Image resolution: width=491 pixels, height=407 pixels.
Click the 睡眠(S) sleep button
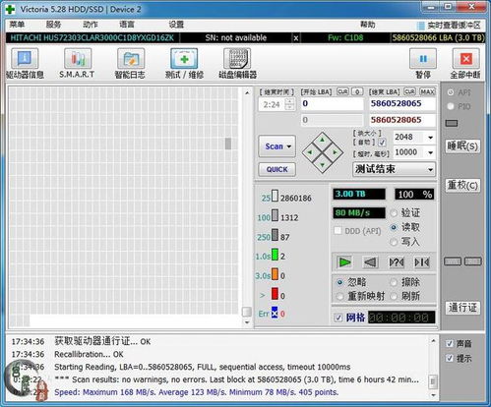[462, 145]
